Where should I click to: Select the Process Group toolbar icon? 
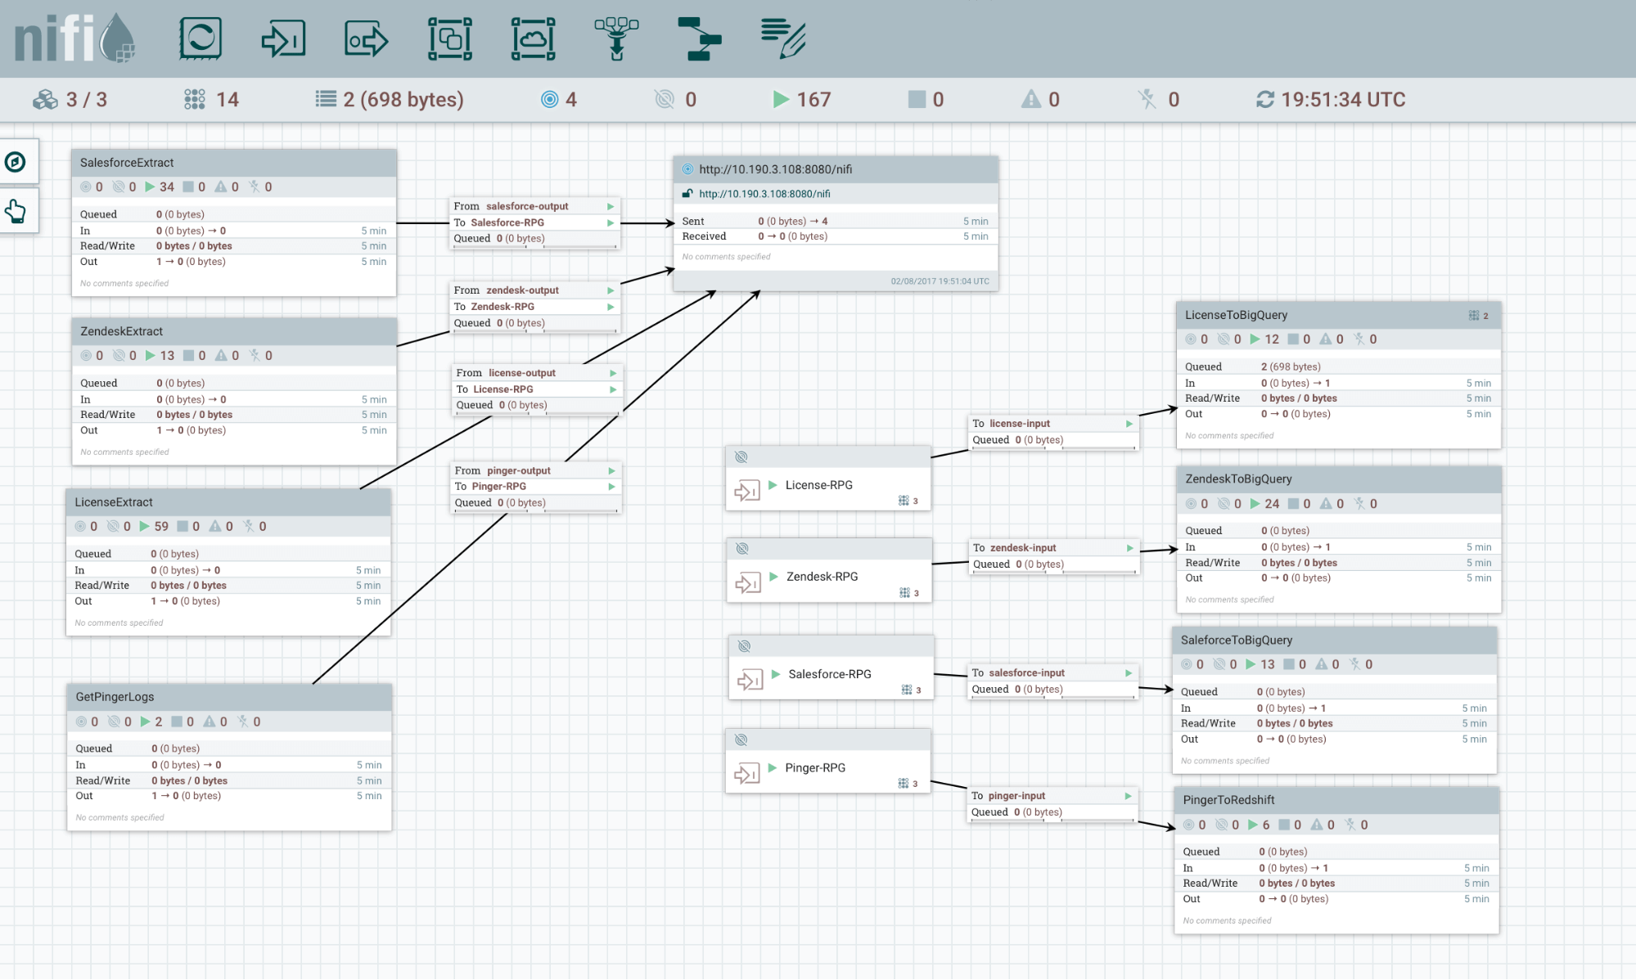pos(450,38)
